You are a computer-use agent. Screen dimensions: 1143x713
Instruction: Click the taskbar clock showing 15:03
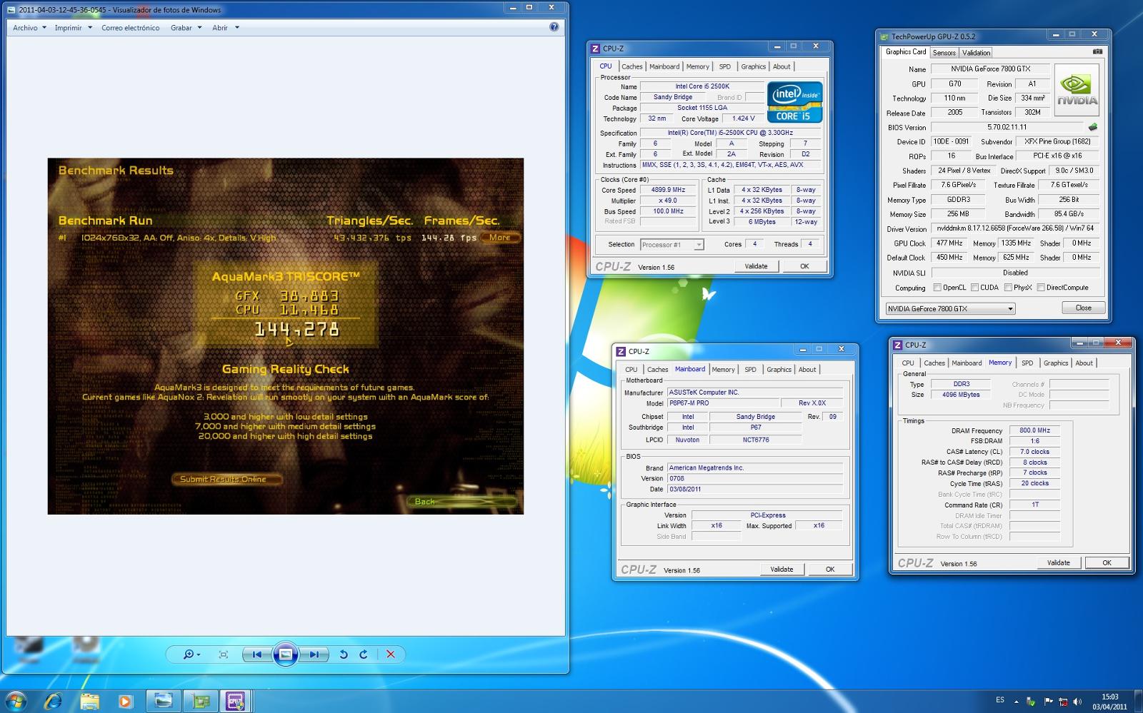click(x=1109, y=702)
